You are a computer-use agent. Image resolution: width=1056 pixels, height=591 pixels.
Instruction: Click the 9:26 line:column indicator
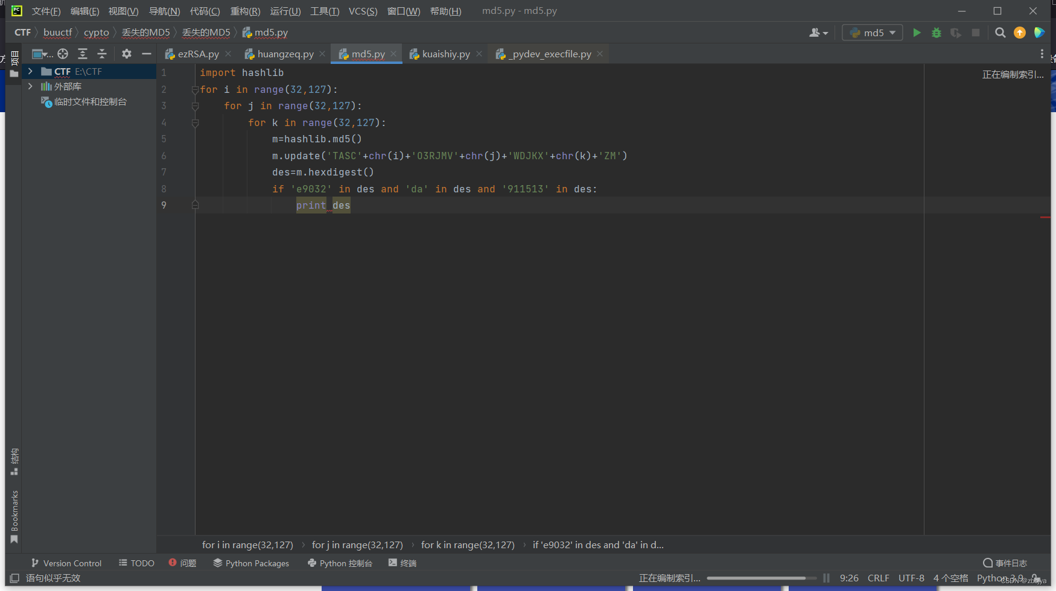coord(849,578)
